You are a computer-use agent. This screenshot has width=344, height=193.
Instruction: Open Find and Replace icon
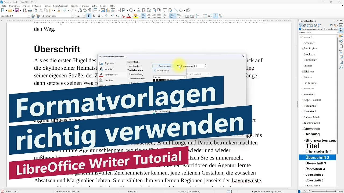[80, 10]
